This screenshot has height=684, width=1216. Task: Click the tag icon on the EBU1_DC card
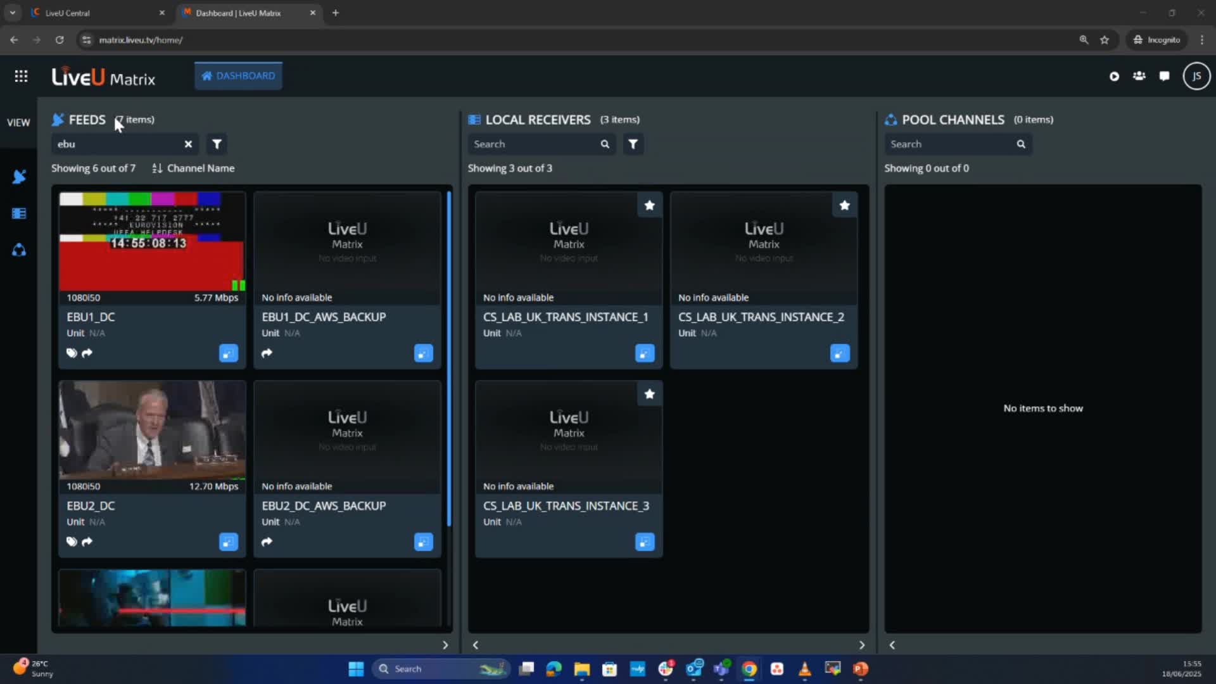(x=72, y=353)
